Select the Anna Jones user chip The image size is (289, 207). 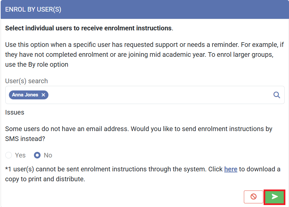[x=25, y=95]
